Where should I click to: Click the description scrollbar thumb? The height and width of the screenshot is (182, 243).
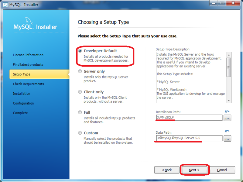click(229, 67)
